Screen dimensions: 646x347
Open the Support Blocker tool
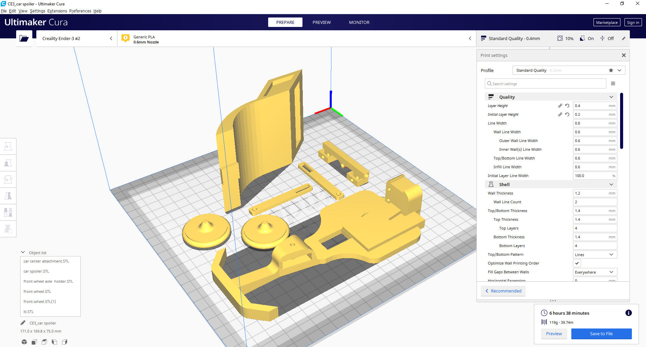[8, 229]
